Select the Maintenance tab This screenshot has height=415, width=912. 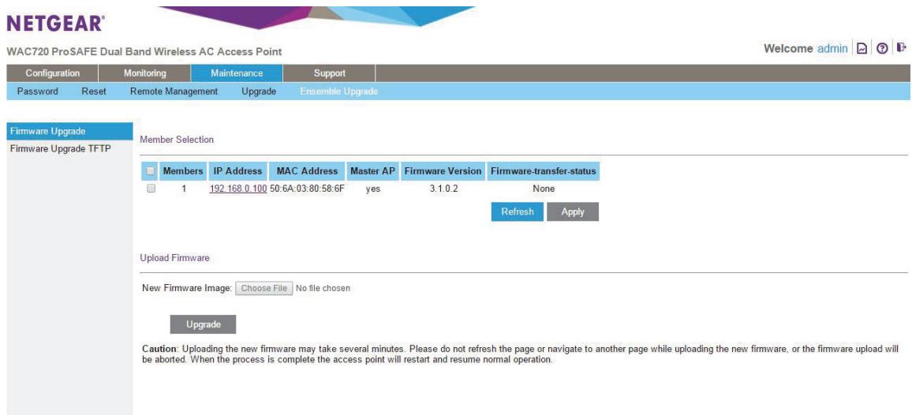(237, 73)
